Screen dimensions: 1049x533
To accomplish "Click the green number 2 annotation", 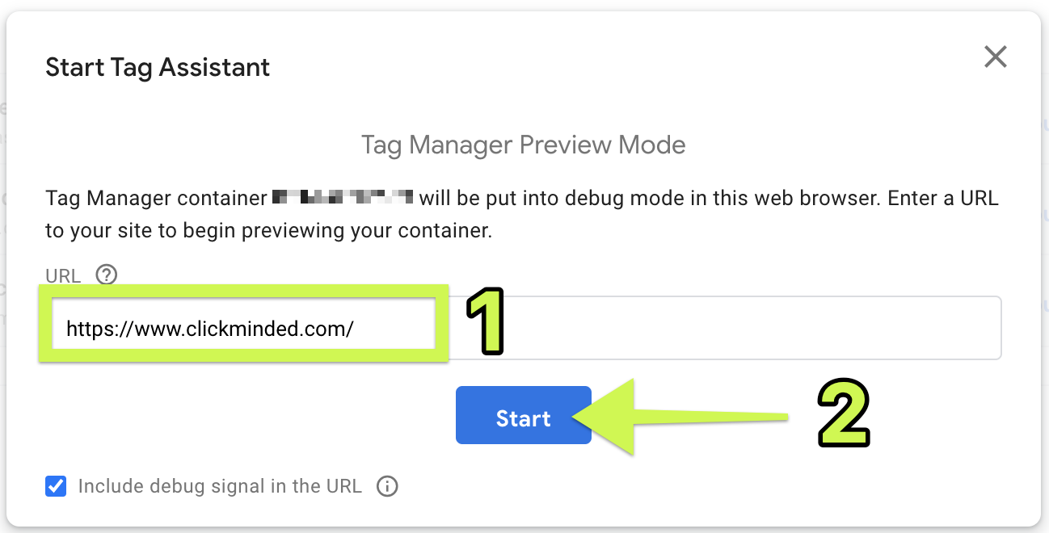I will (x=843, y=413).
